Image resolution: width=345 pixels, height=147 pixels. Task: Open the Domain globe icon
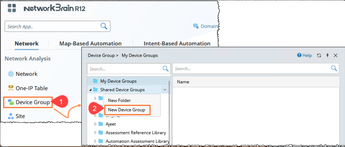coord(196,26)
